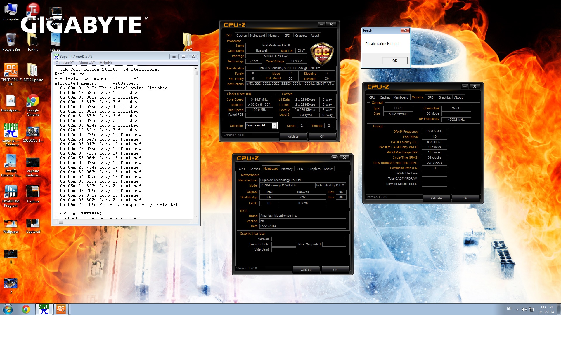Screen dimensions: 561x357
Task: Open the sdcfge desktop icon
Action: [x=55, y=42]
